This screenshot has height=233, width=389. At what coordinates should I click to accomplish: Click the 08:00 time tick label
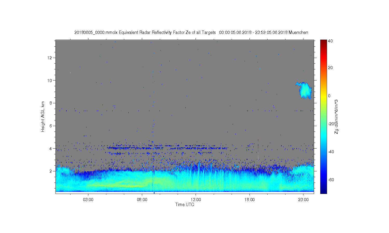click(142, 200)
